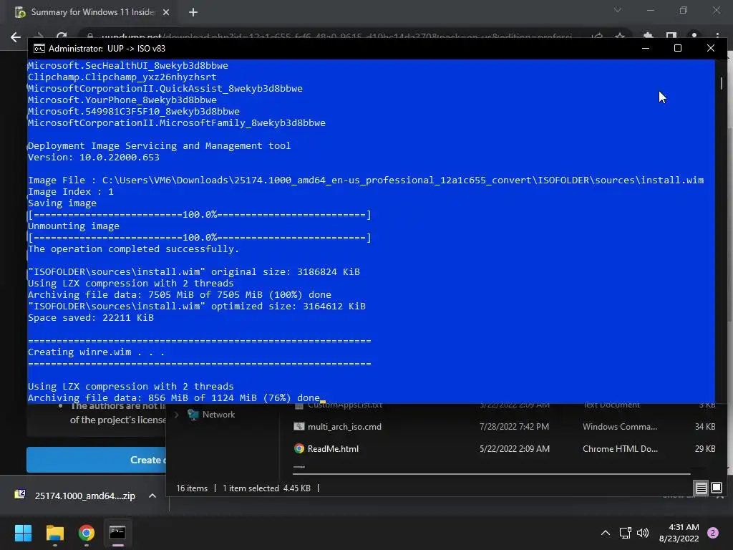This screenshot has height=550, width=733.
Task: Open Chrome tab search chevron
Action: tap(618, 10)
